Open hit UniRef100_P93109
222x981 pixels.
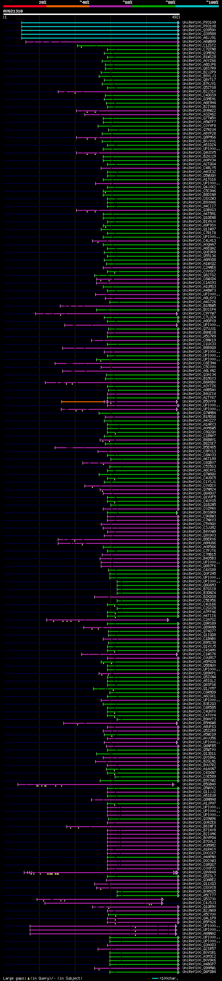(x=199, y=23)
